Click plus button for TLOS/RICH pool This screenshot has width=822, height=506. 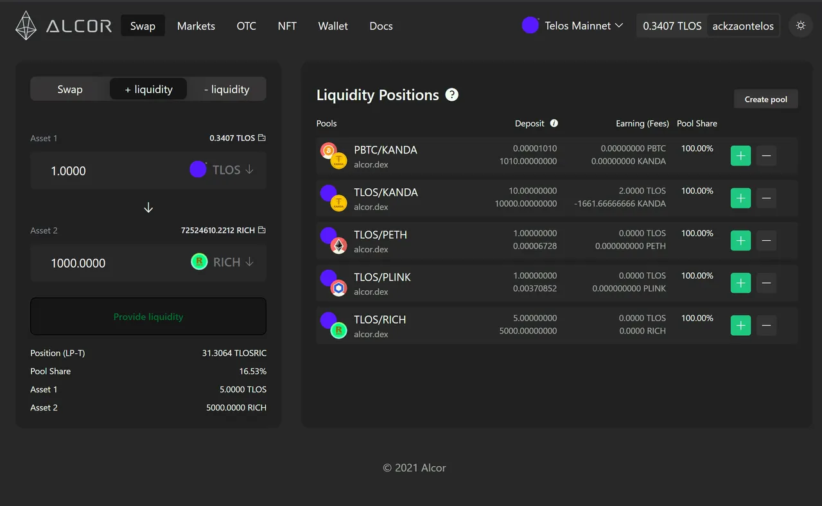click(740, 326)
